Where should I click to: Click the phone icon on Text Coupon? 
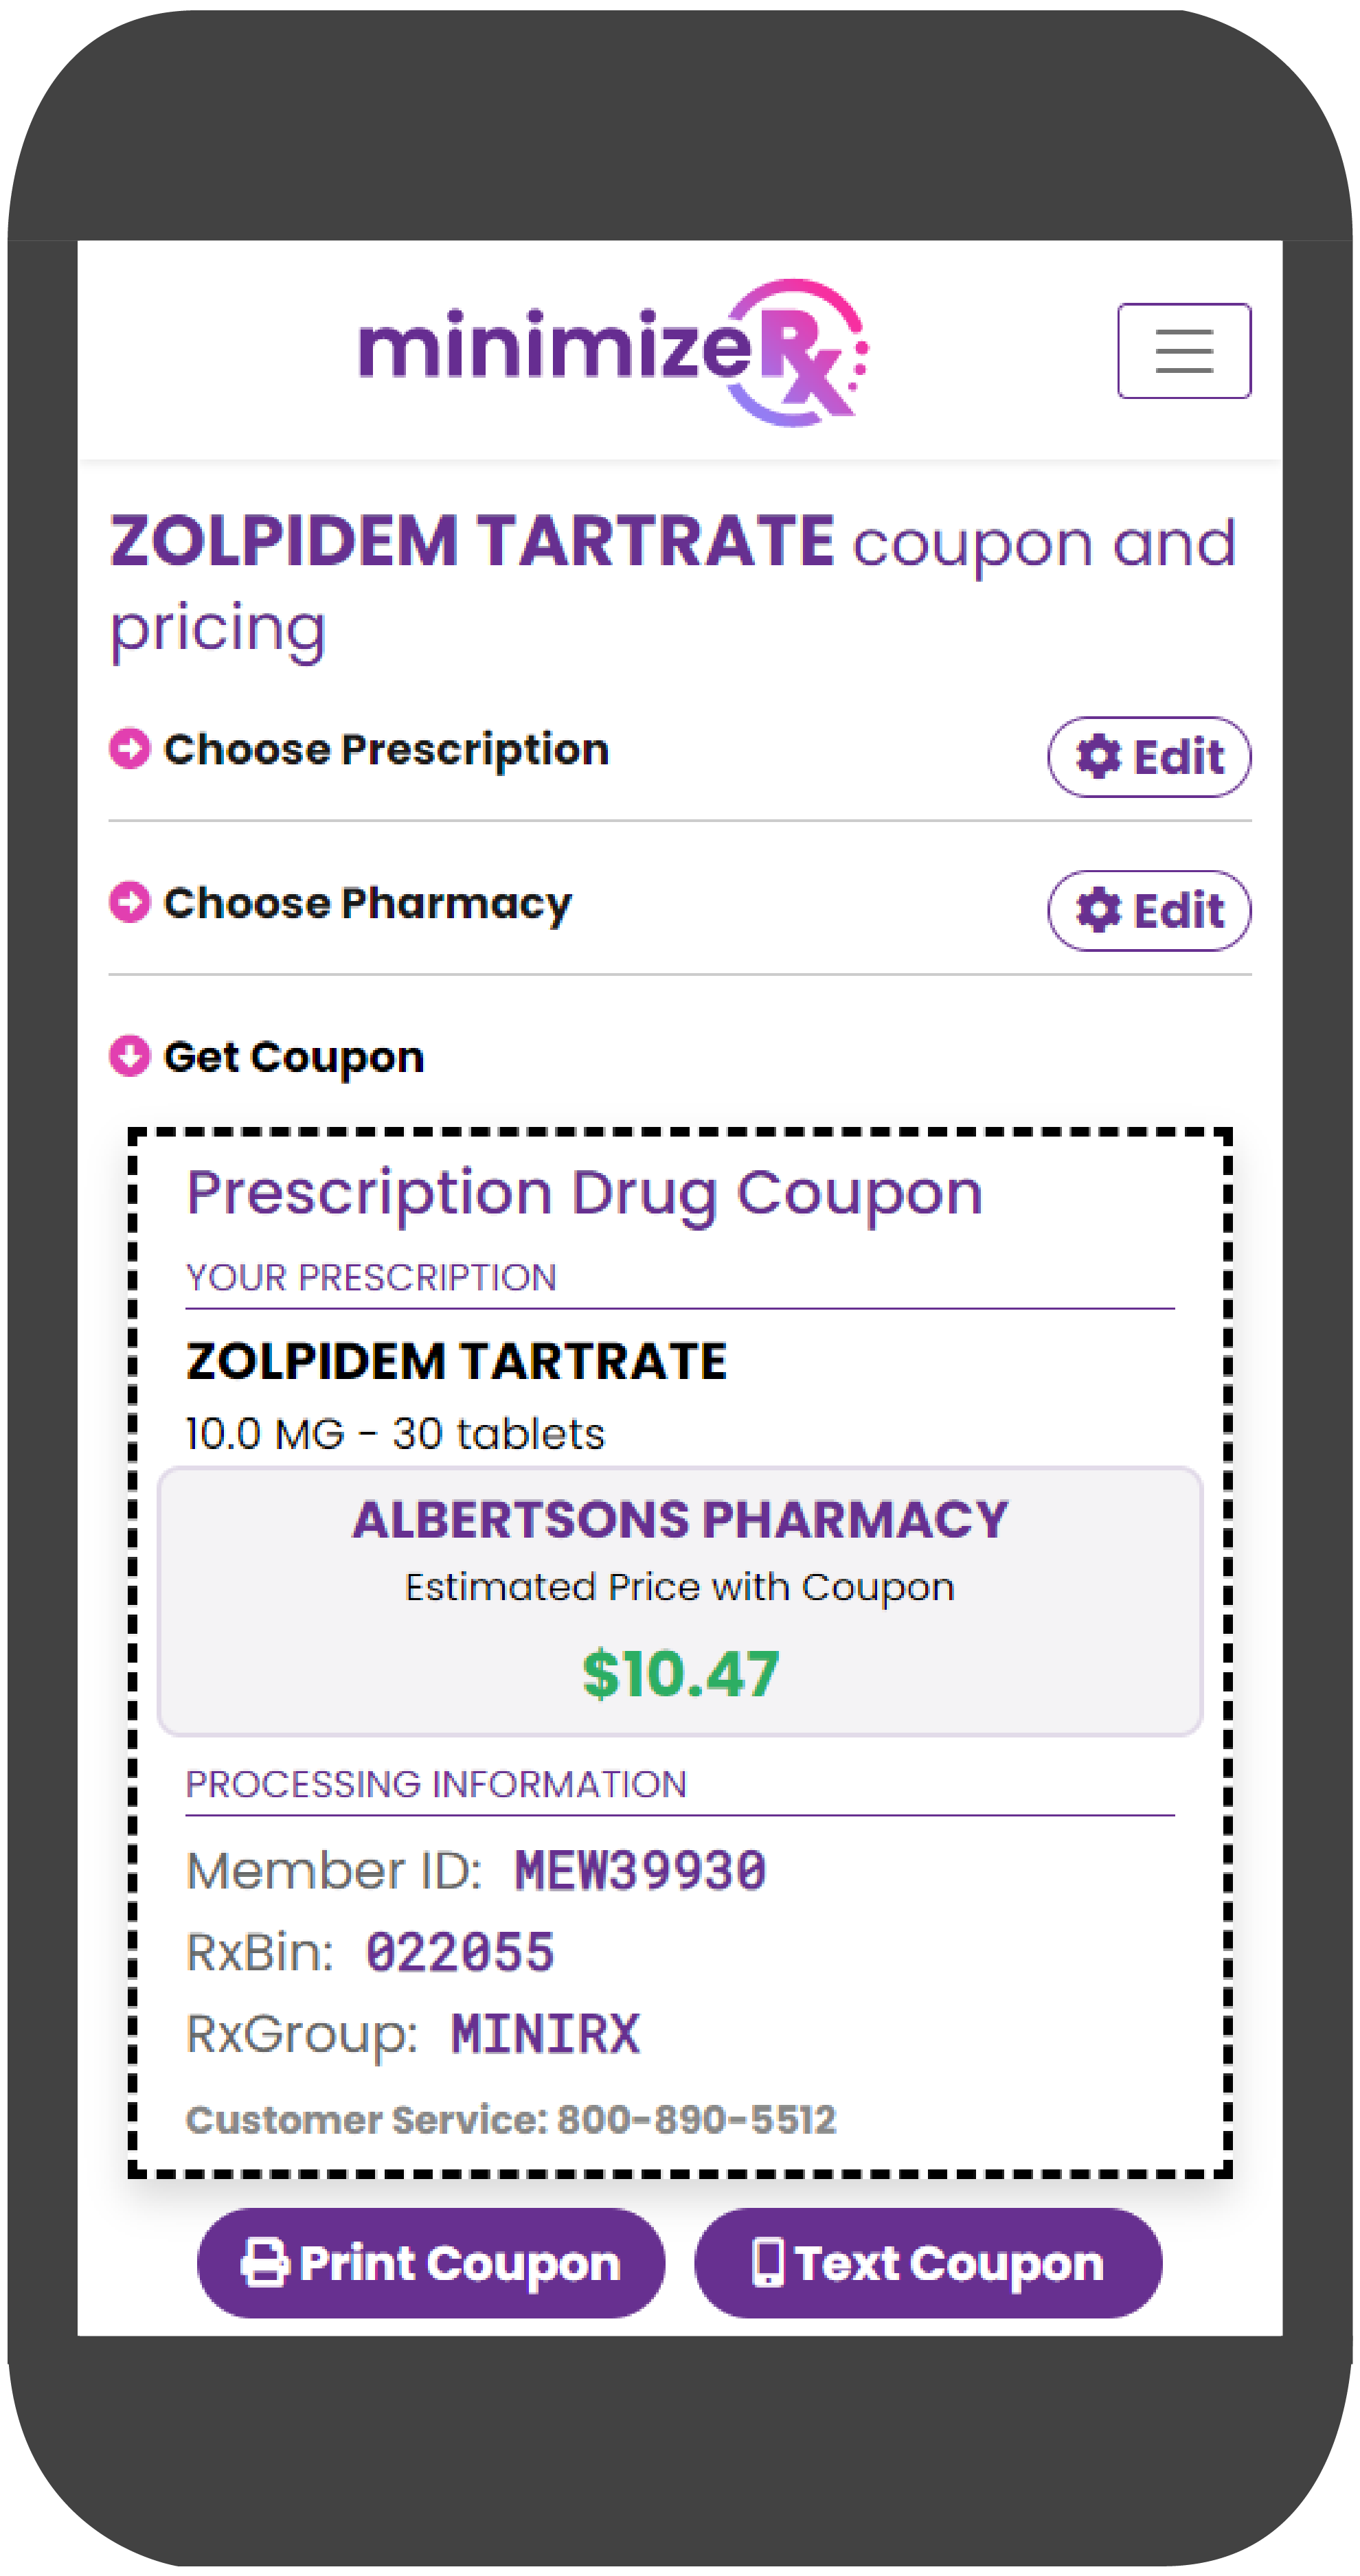tap(767, 2262)
